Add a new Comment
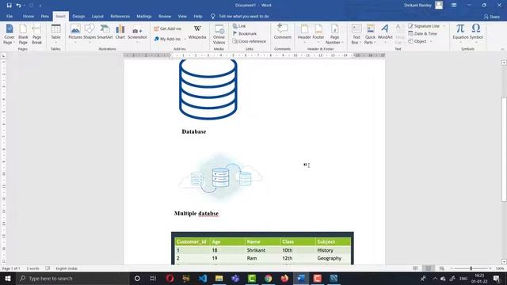 282,32
